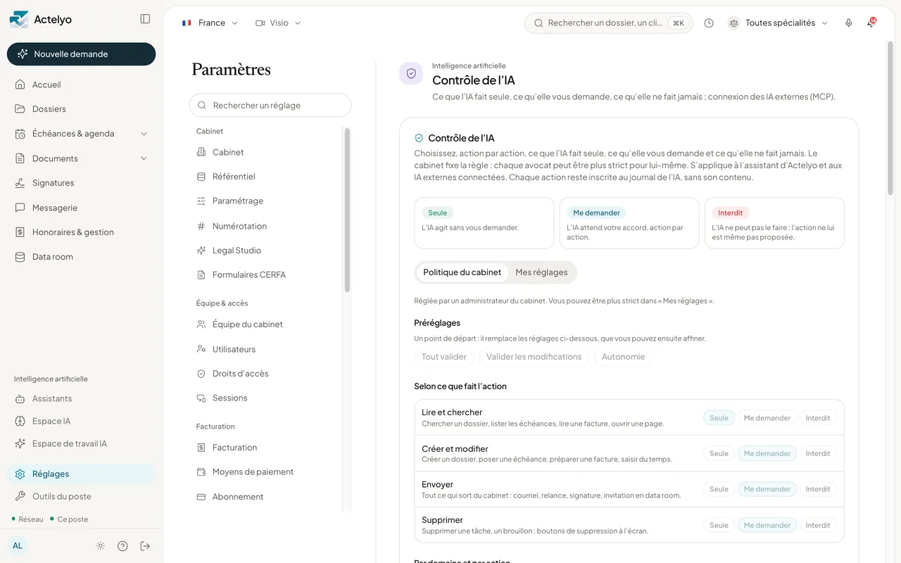The height and width of the screenshot is (563, 901).
Task: Open the Visio dropdown
Action: point(279,23)
